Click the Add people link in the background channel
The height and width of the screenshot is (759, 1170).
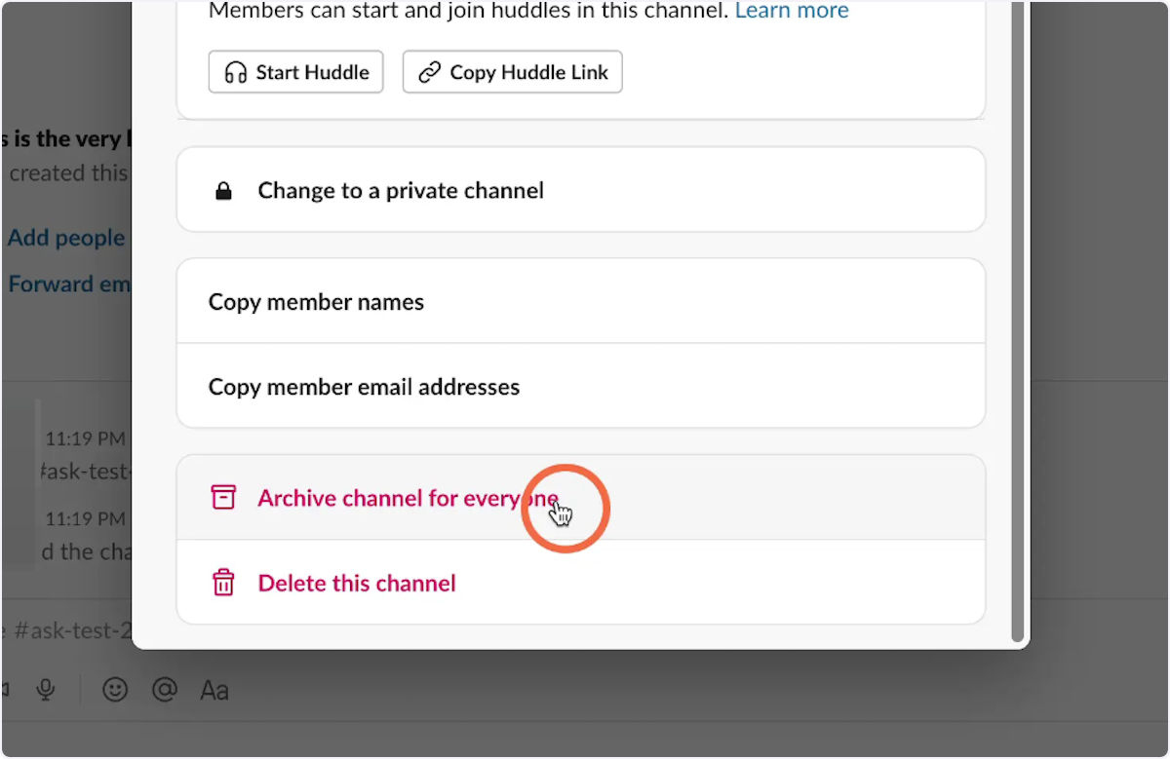tap(66, 238)
